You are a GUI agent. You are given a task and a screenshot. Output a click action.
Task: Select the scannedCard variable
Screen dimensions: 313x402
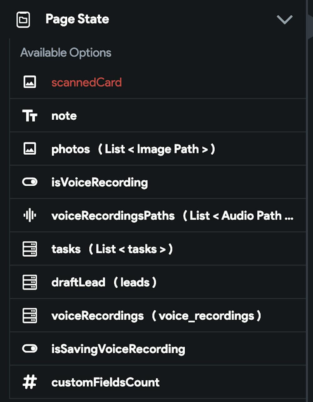[86, 82]
